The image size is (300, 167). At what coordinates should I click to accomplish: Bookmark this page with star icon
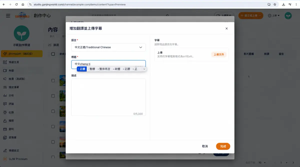click(275, 5)
